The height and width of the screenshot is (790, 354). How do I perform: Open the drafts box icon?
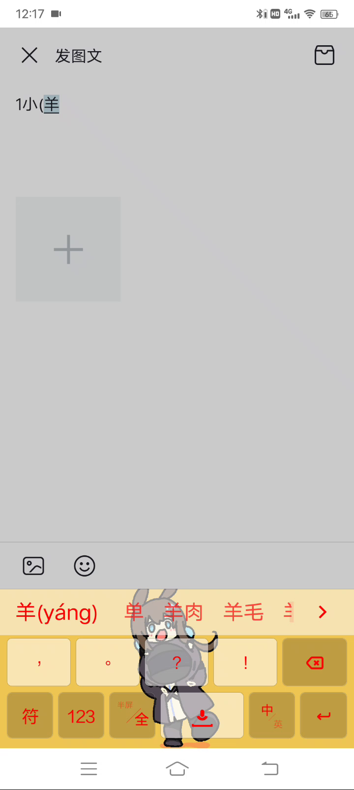click(x=324, y=55)
